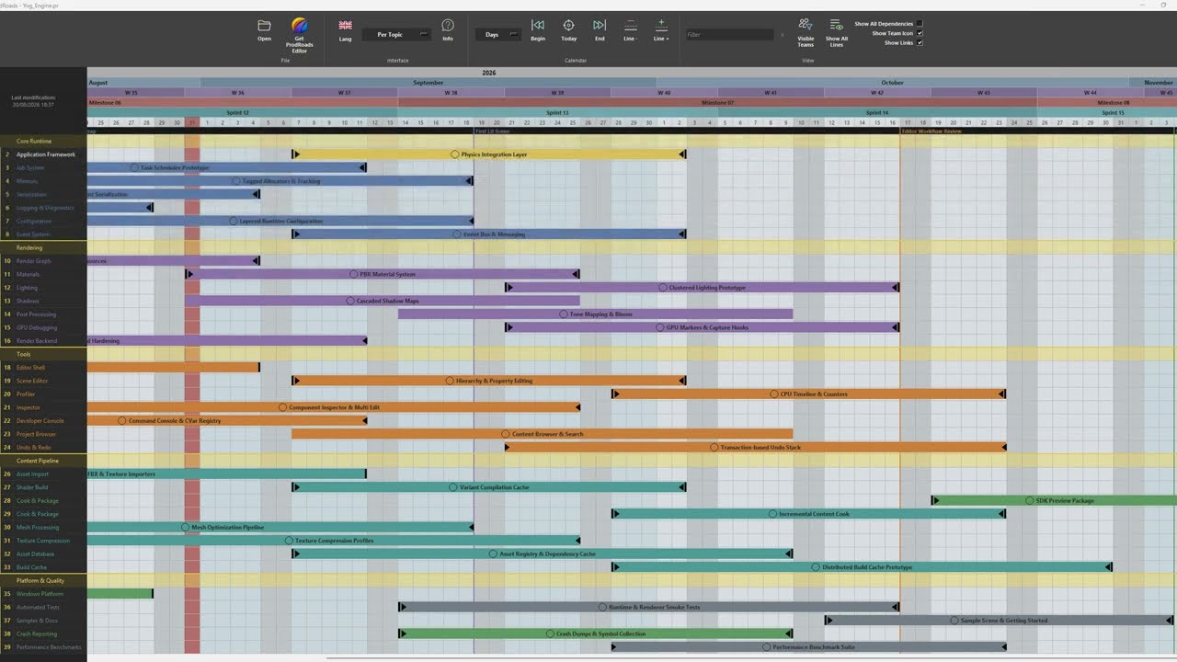Jump to calendar End
The width and height of the screenshot is (1177, 662).
pyautogui.click(x=600, y=26)
